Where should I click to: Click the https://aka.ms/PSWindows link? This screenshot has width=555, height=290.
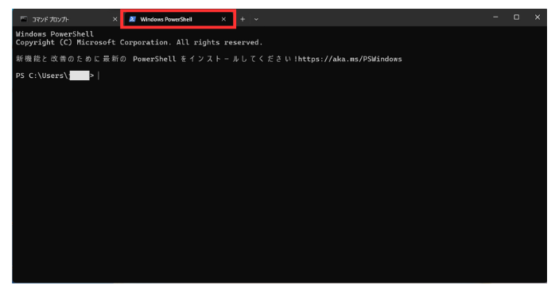click(x=350, y=59)
